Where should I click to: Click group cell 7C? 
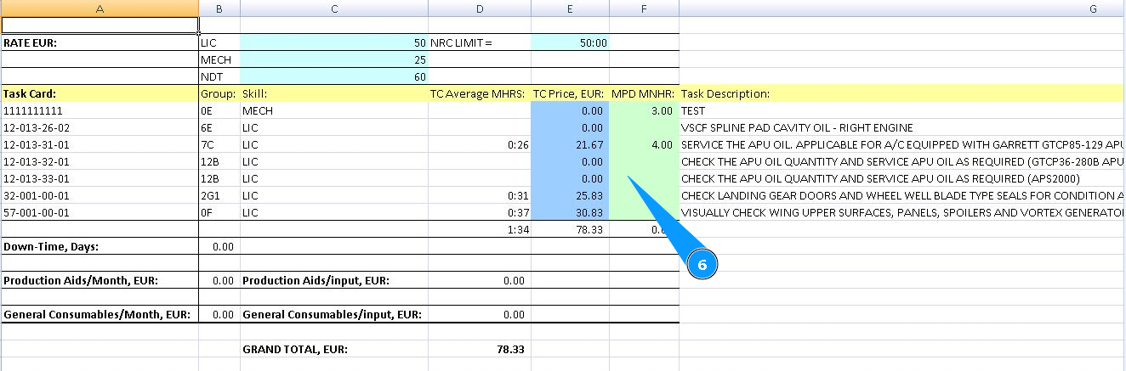point(219,144)
